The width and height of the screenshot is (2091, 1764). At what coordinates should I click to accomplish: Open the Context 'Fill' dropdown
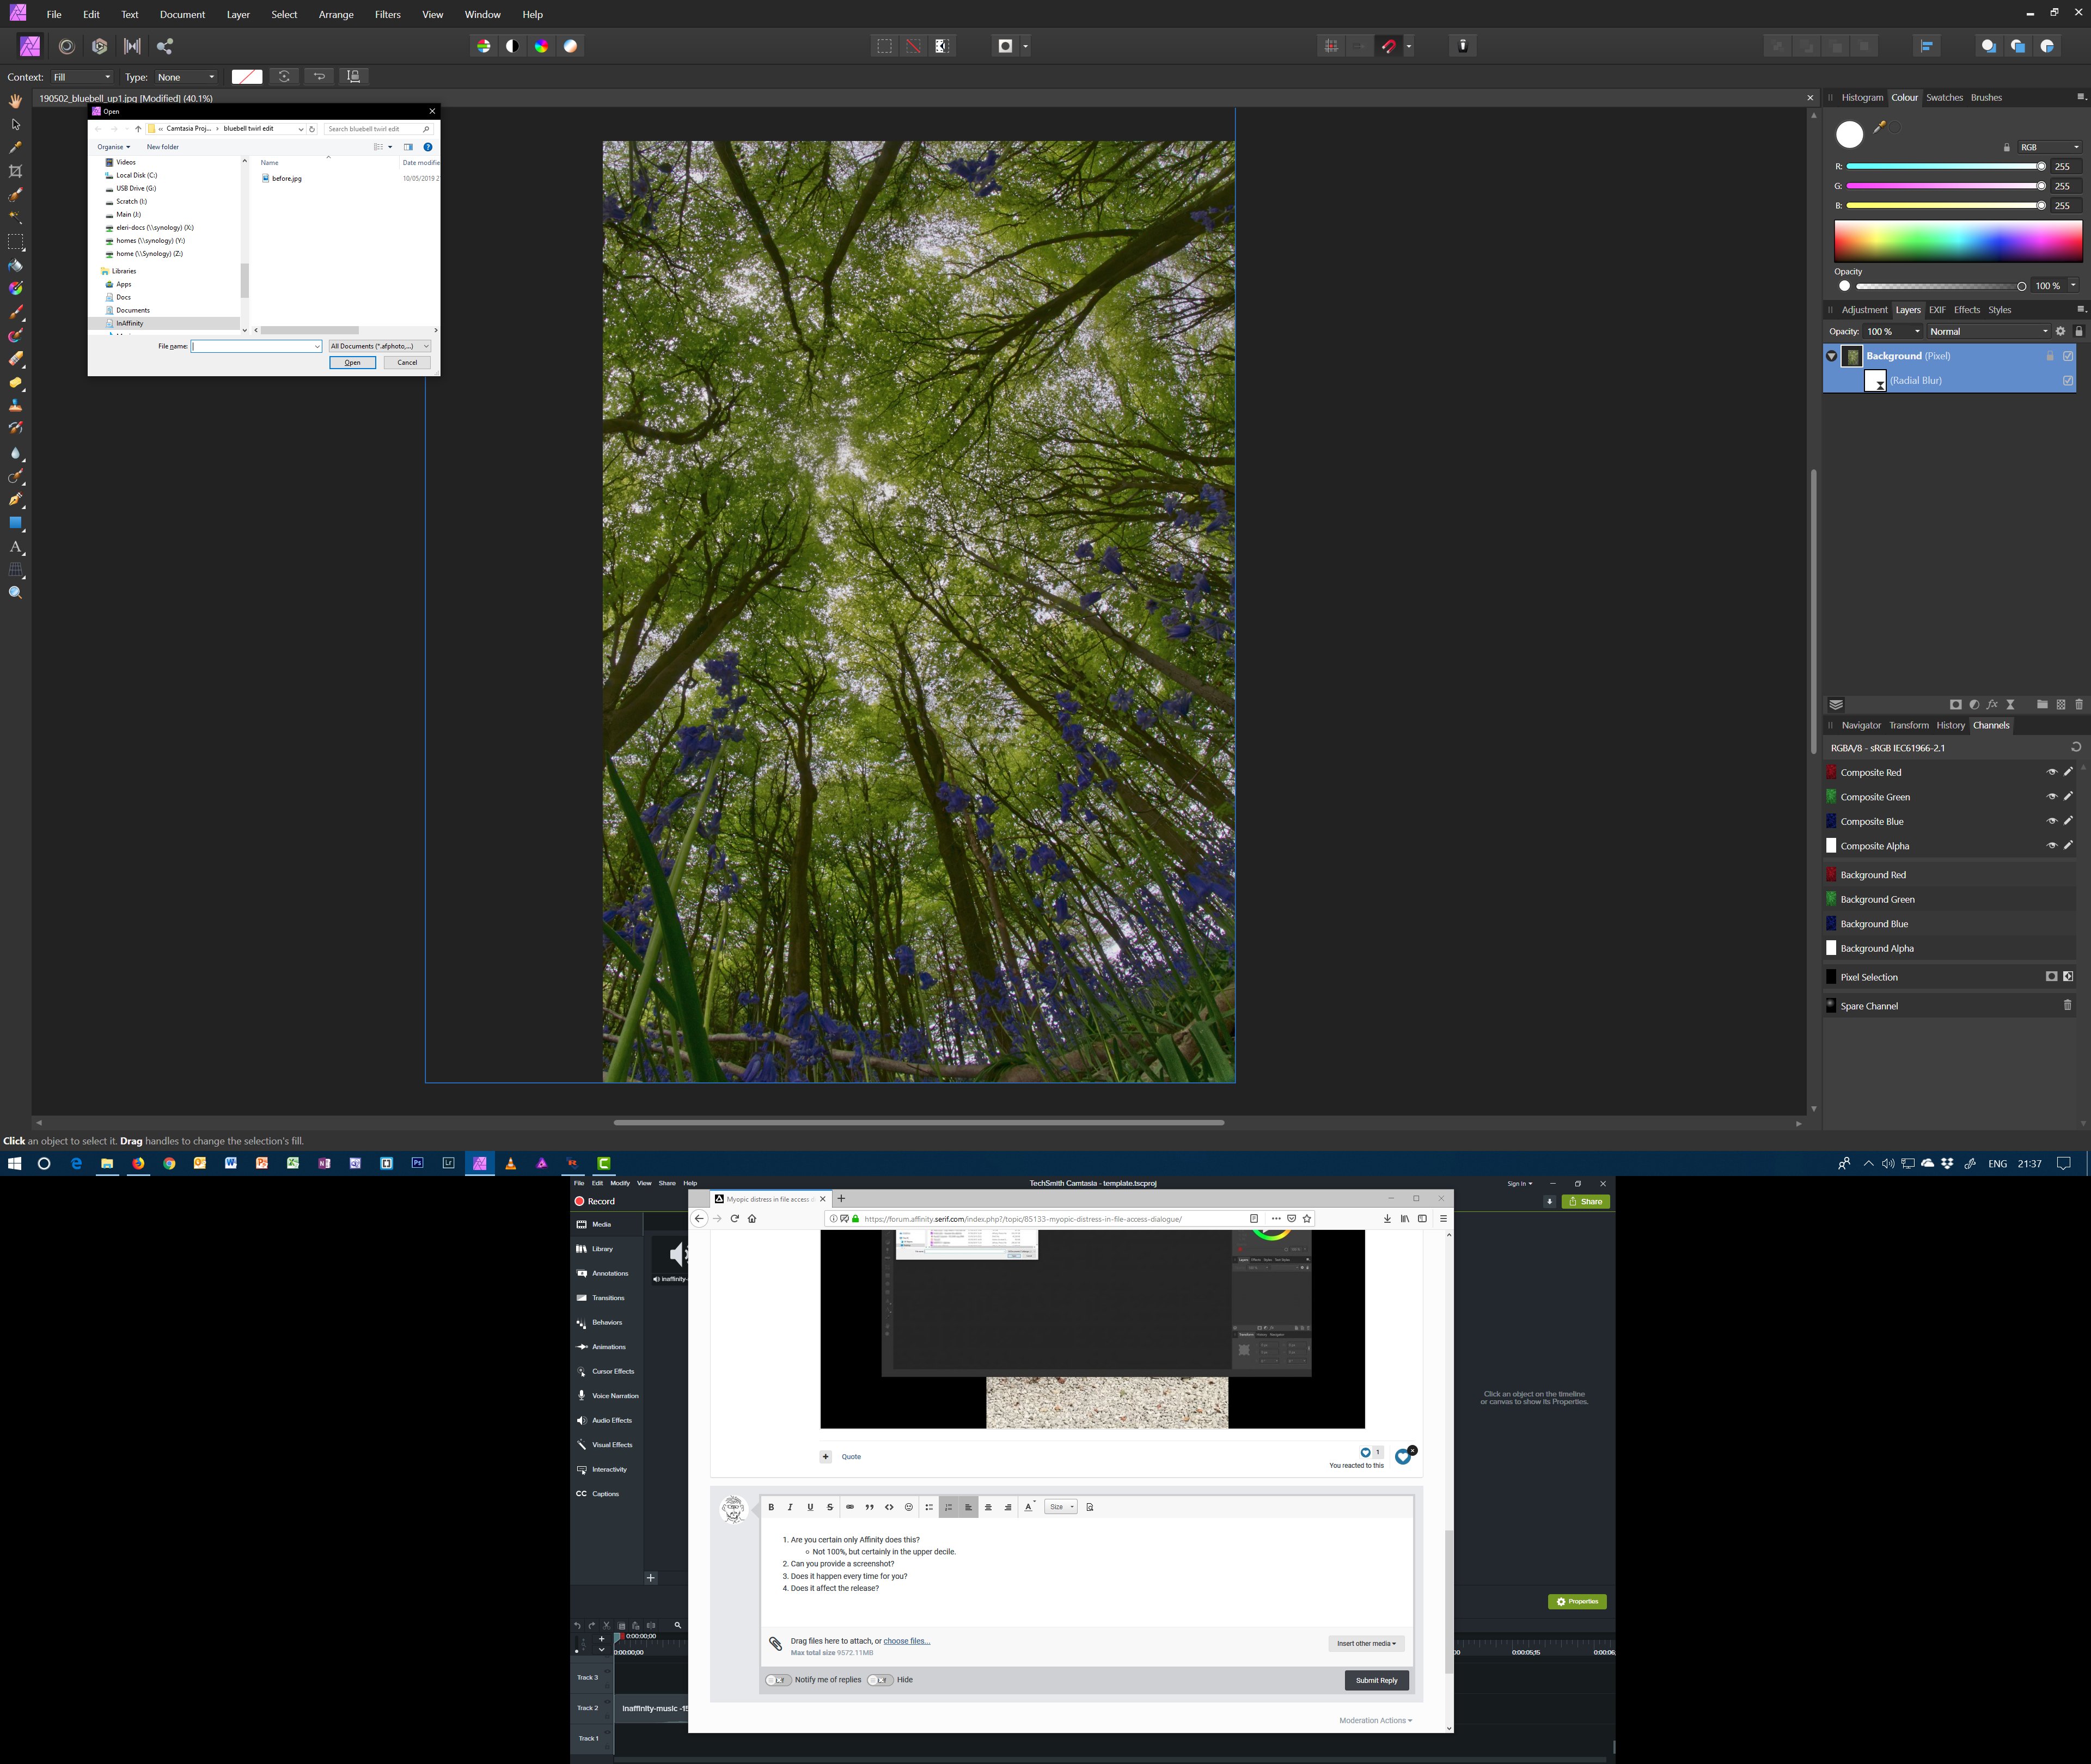[x=82, y=77]
